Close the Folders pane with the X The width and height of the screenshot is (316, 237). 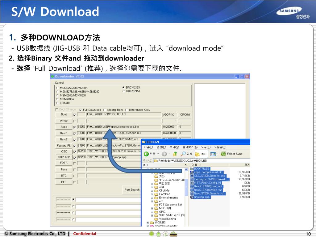click(x=185, y=165)
